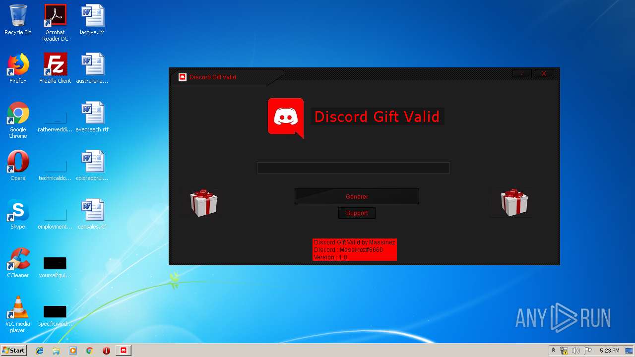Select the Recycle Bin desktop icon

click(x=18, y=20)
